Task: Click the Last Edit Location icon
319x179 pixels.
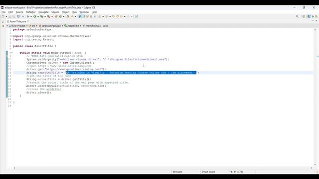Action: click(x=114, y=16)
